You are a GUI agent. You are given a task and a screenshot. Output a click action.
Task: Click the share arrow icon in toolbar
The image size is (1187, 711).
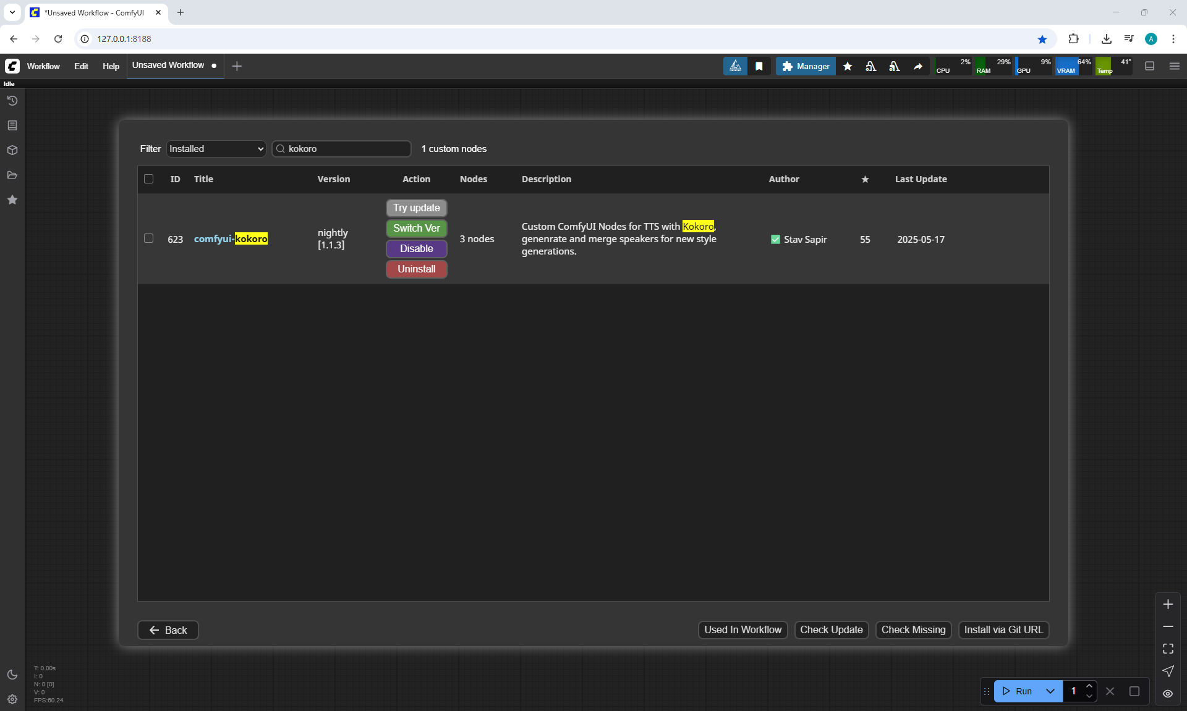[x=918, y=66]
